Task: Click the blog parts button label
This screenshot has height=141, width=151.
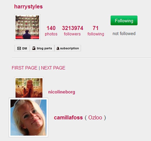Action: [44, 48]
